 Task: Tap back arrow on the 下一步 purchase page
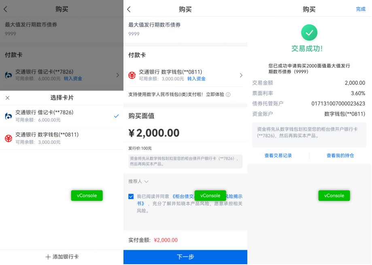[129, 9]
